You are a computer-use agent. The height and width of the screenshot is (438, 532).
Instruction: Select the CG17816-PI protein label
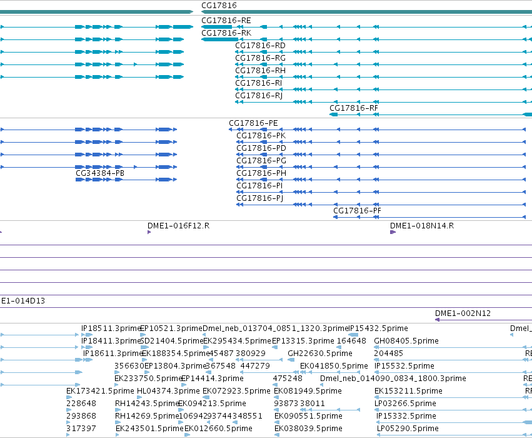[259, 186]
